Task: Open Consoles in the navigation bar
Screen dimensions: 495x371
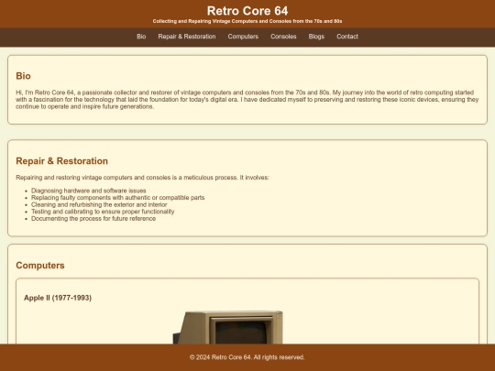Action: click(283, 37)
